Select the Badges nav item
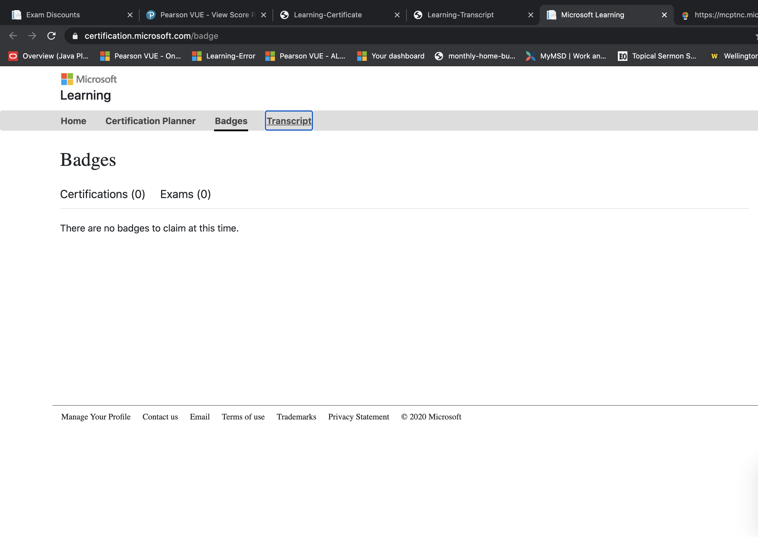The image size is (758, 537). 231,121
